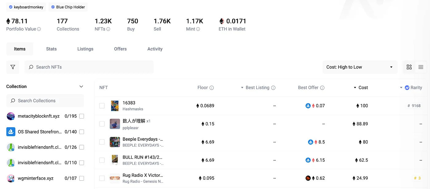Click the Blue Chip Holder badge
Image resolution: width=430 pixels, height=189 pixels.
tap(68, 7)
